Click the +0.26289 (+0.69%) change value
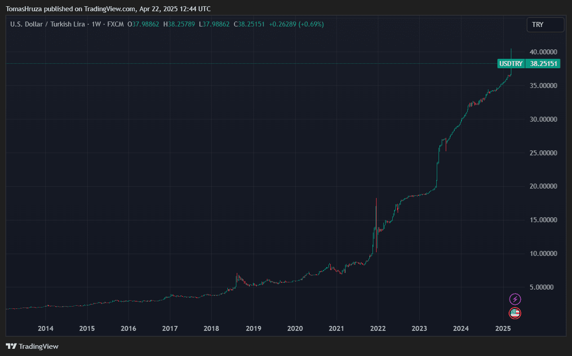Image resolution: width=572 pixels, height=356 pixels. click(x=296, y=24)
